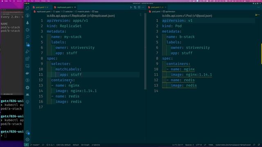The width and height of the screenshot is (262, 147).
Task: Open the Accounts icon in activity bar
Action: tap(27, 132)
